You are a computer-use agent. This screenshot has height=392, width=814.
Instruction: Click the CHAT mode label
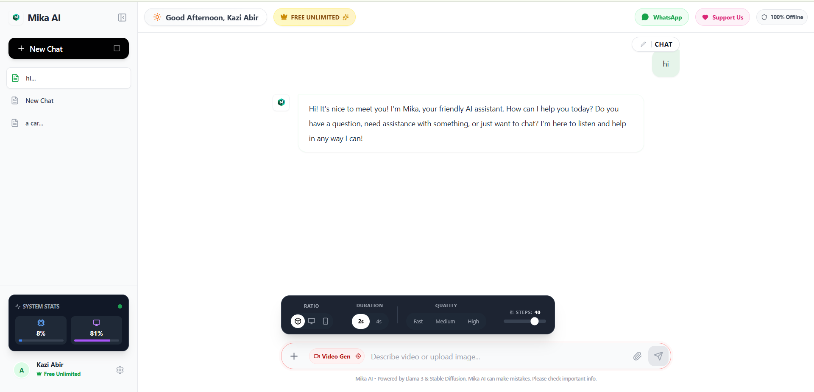(663, 44)
